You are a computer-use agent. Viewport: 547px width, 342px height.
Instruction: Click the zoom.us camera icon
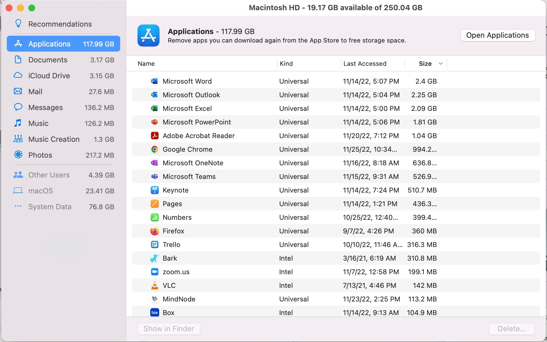coord(154,272)
